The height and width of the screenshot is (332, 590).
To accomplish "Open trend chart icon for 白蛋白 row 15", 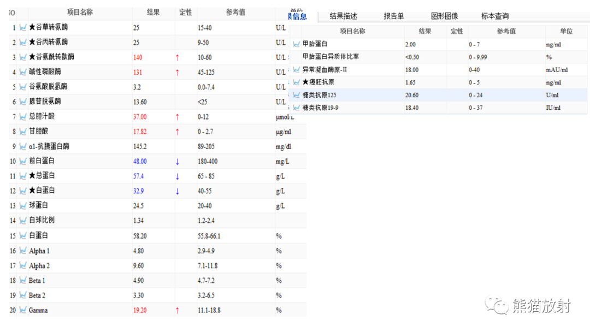I will pos(23,235).
